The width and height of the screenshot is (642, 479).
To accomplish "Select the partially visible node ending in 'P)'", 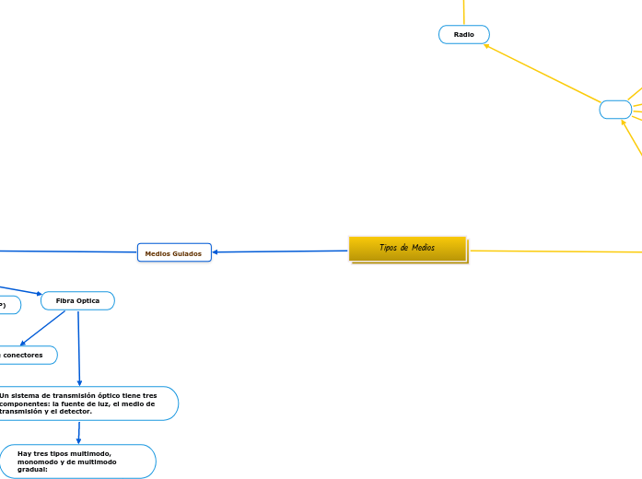I will coord(7,305).
